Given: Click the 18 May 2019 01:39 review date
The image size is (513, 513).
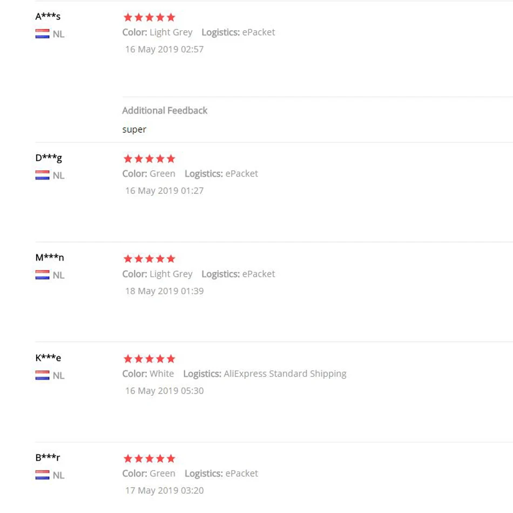Looking at the screenshot, I should point(165,291).
